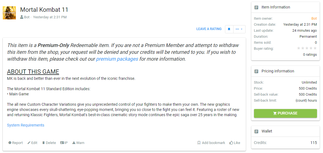Expand the System Requirements section

[25, 125]
